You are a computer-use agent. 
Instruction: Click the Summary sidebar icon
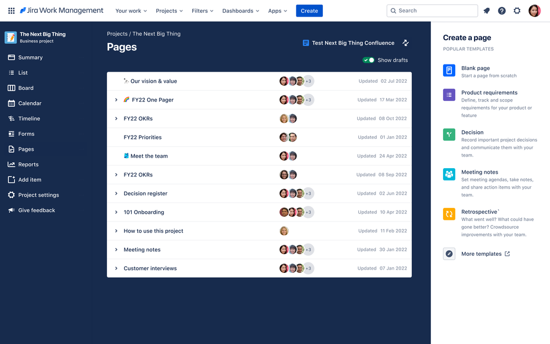click(11, 57)
